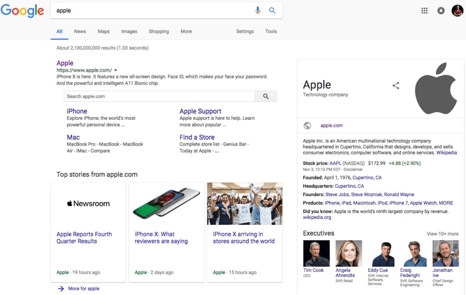Viewport: 466px width, 295px height.
Task: Click the AAPL stock ticker link
Action: coord(335,163)
